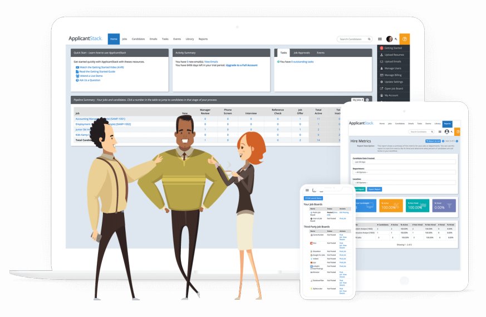
Task: Click the magnifier icon in laptop Search Candidates
Action: (x=369, y=39)
